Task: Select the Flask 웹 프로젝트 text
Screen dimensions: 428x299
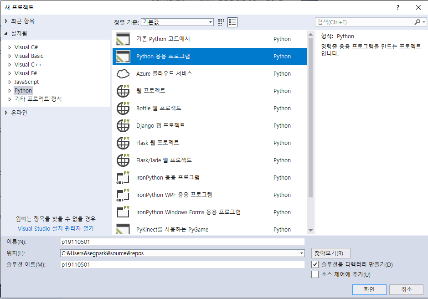Action: click(x=158, y=143)
